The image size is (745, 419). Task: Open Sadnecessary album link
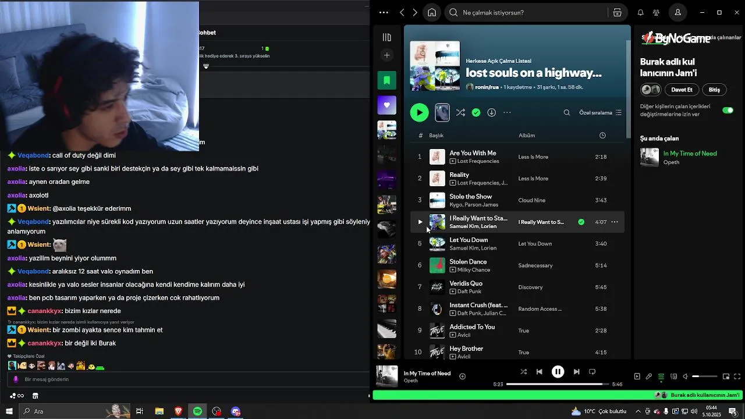[535, 265]
